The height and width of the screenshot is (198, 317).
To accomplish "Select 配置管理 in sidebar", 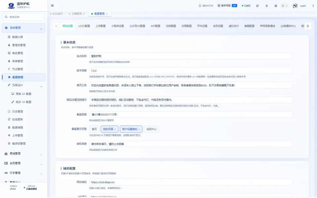I will (x=23, y=77).
